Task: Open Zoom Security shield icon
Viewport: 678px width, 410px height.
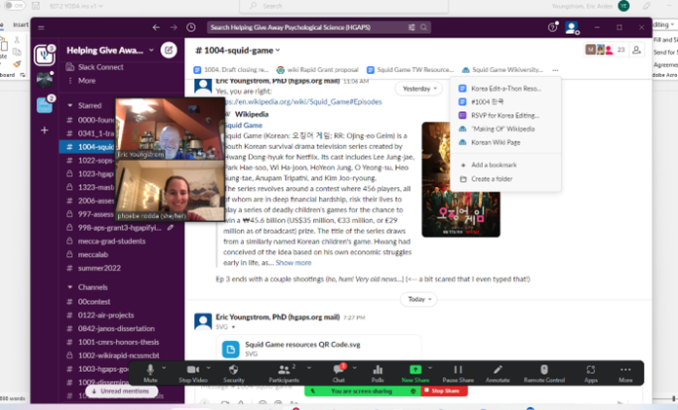Action: pos(234,371)
